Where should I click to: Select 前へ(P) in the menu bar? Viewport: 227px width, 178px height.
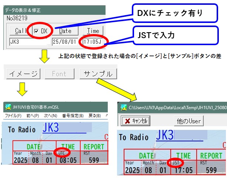click(x=33, y=116)
